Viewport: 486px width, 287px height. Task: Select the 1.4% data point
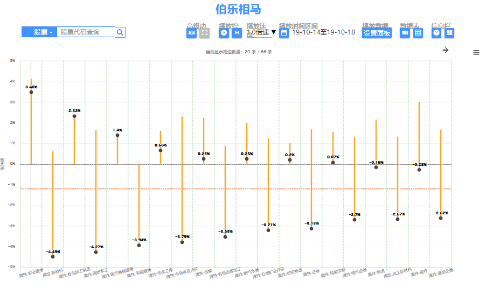pyautogui.click(x=117, y=135)
